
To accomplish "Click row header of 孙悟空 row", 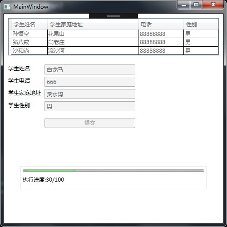I will (10, 34).
